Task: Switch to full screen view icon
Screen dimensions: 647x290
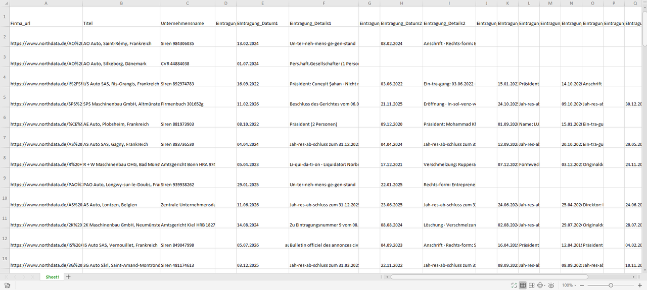Action: tap(514, 285)
